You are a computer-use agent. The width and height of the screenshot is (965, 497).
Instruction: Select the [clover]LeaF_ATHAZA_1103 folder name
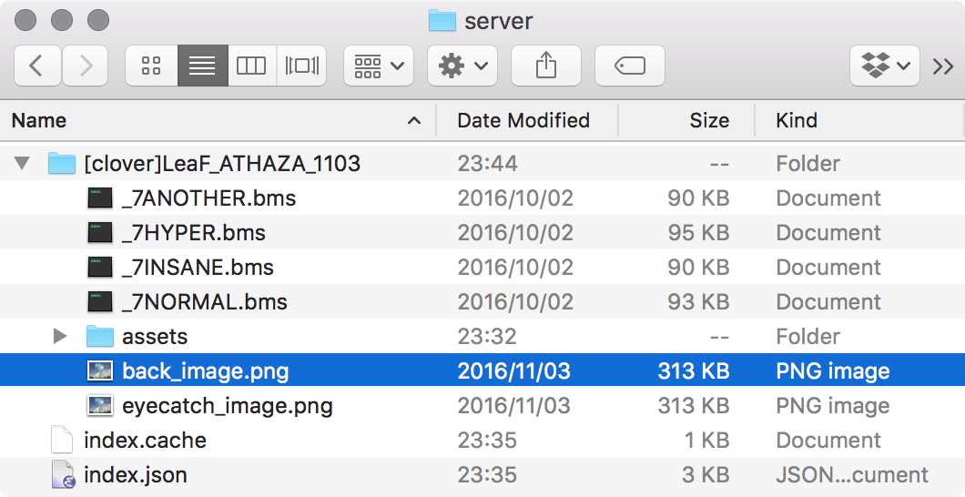coord(222,164)
